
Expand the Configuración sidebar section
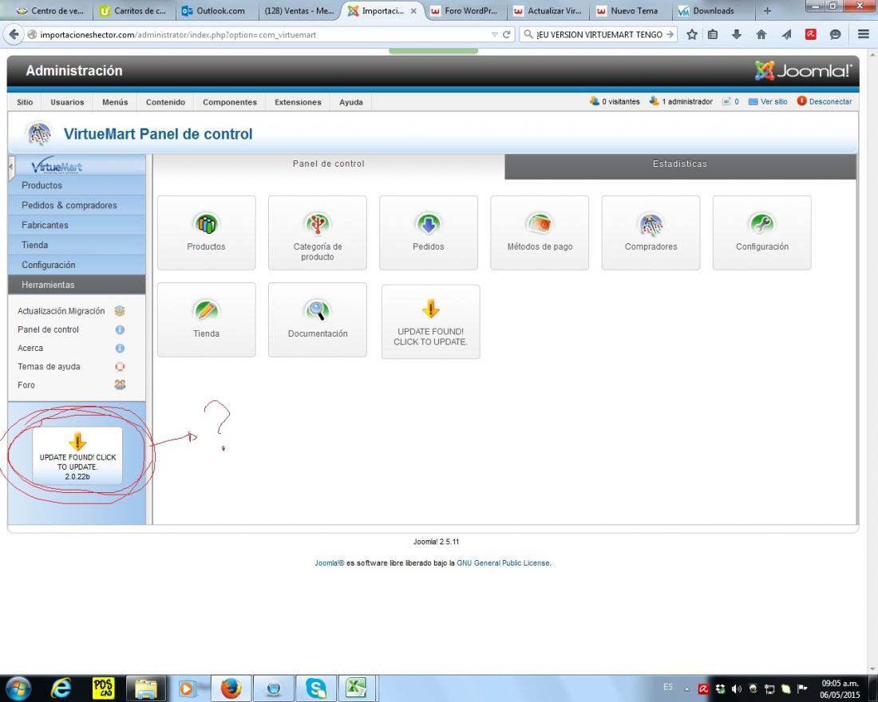tap(77, 265)
